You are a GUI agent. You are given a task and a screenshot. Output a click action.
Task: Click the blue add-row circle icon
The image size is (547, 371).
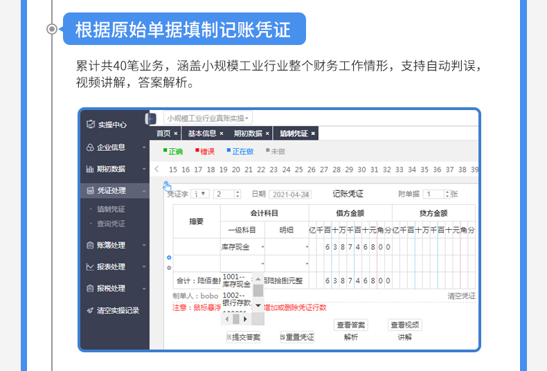tap(169, 257)
